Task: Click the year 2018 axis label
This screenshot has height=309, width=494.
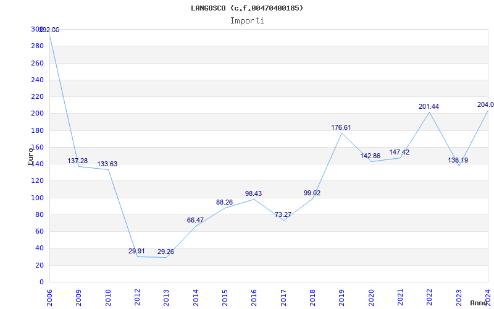Action: (x=313, y=298)
